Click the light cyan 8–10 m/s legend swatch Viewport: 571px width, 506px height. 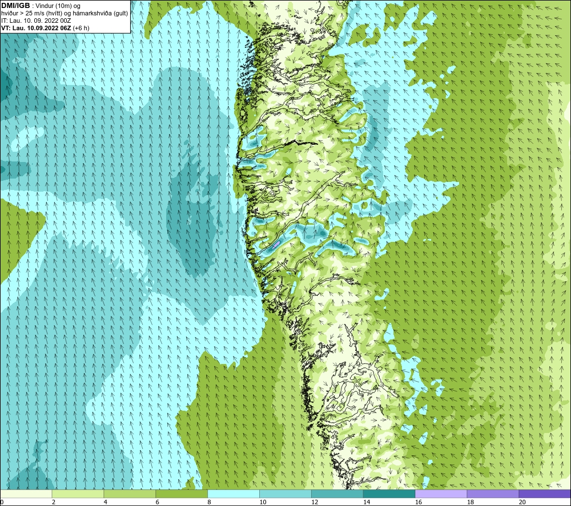234,493
